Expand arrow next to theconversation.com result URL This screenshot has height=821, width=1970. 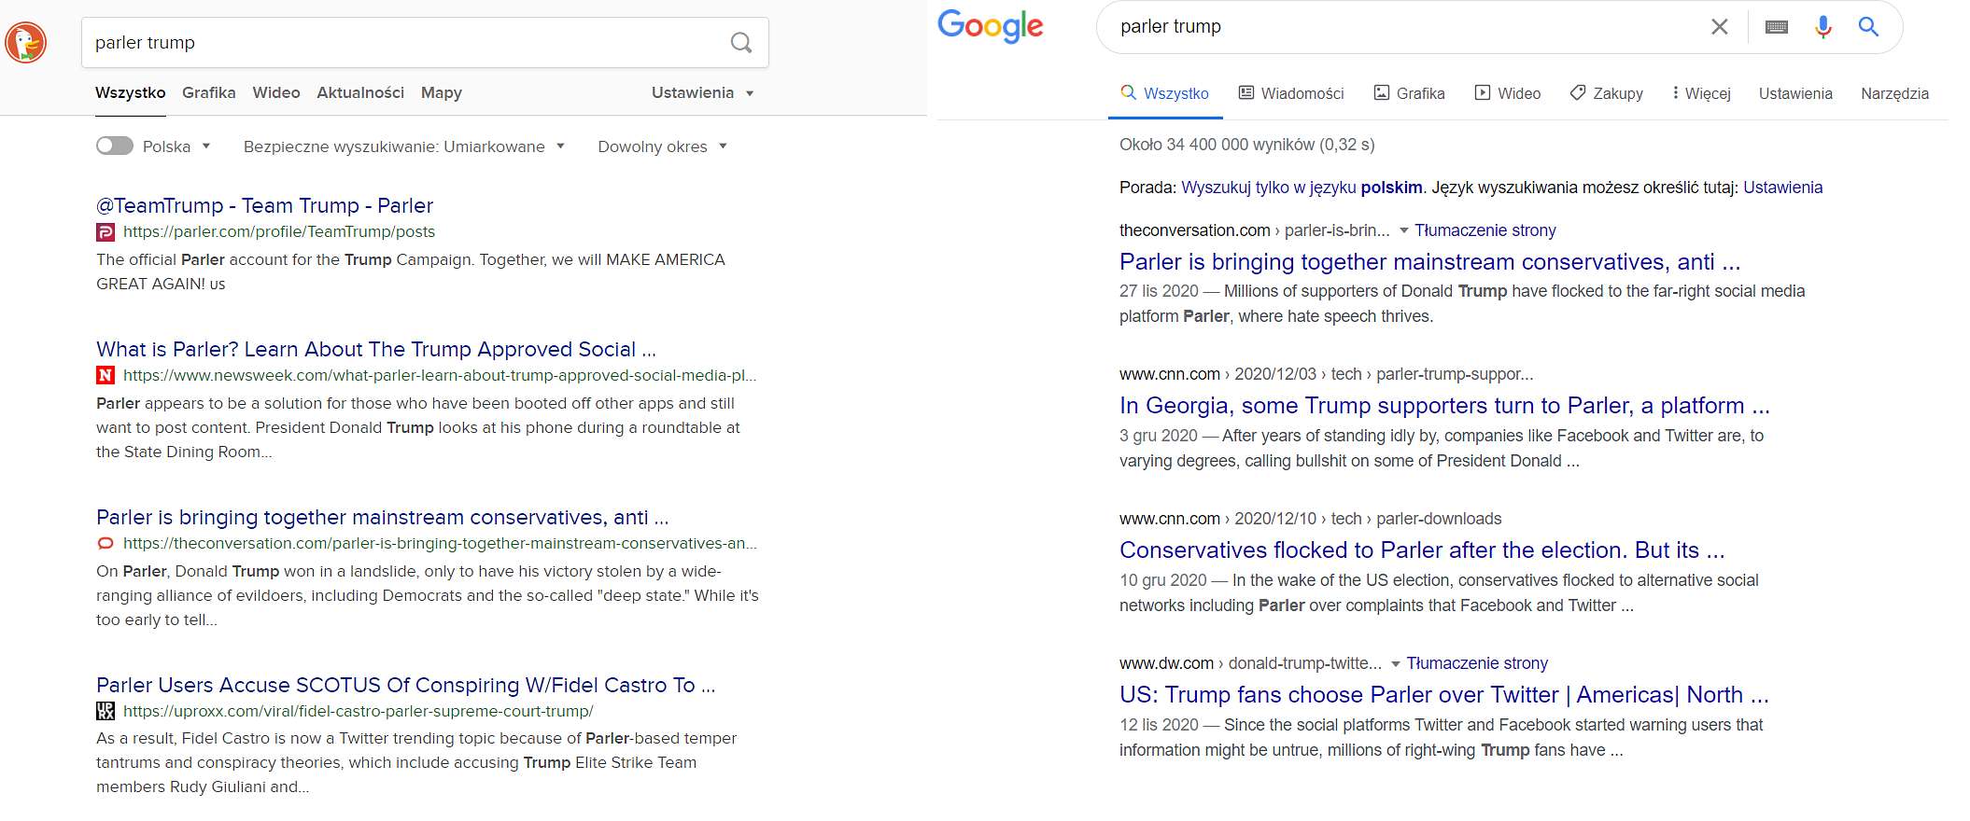(1403, 230)
